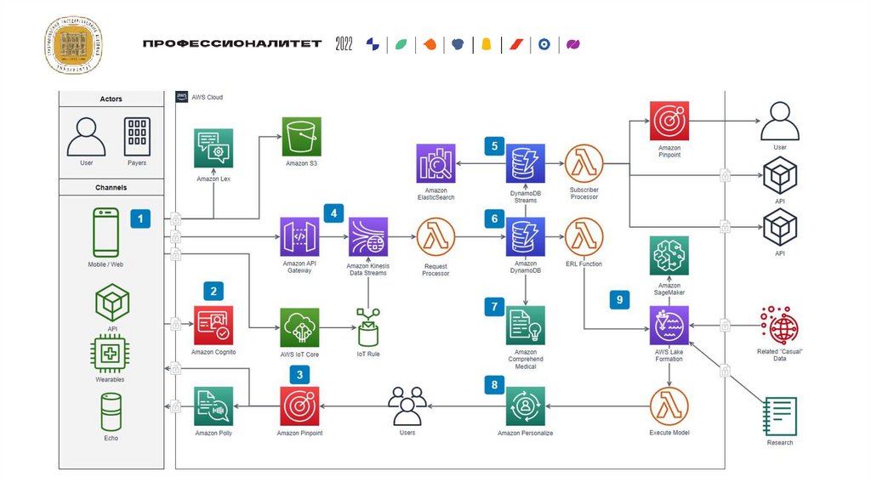Screen dimensions: 871x488
Task: Select the Amazon Comprehend Medical icon
Action: [x=526, y=326]
